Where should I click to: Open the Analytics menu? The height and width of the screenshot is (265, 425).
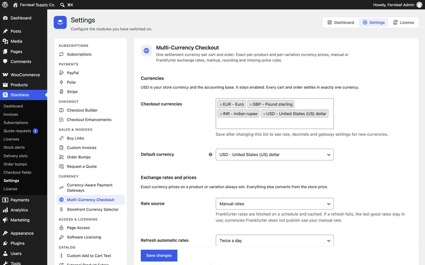pos(24,210)
